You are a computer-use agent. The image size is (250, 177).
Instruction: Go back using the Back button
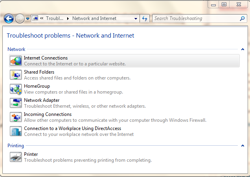tap(9, 18)
